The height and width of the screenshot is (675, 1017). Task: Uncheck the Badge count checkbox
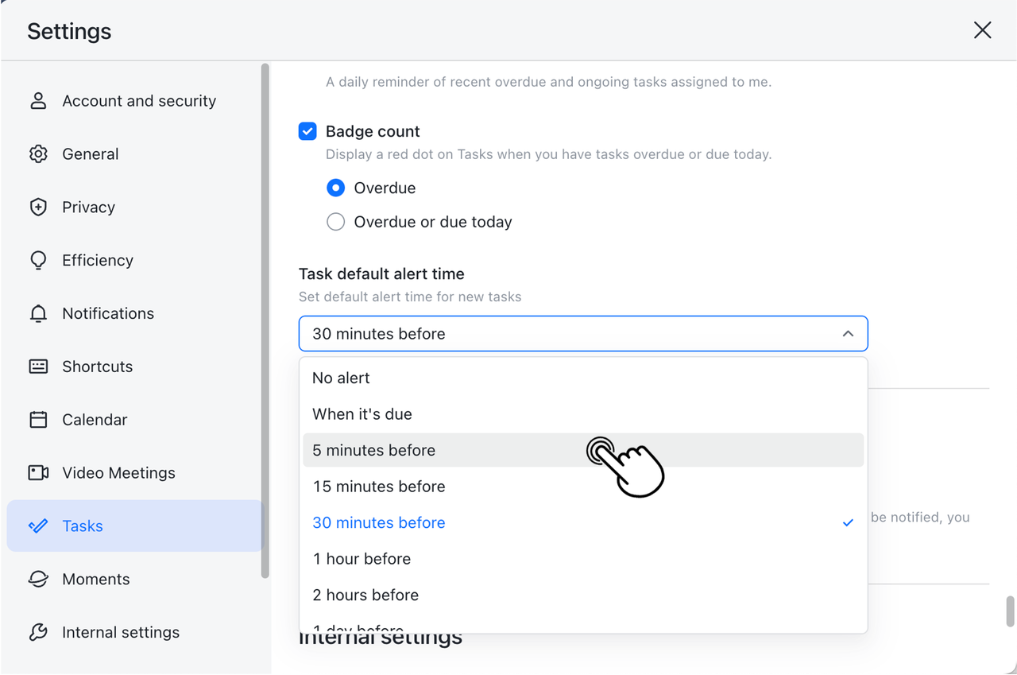(x=307, y=131)
